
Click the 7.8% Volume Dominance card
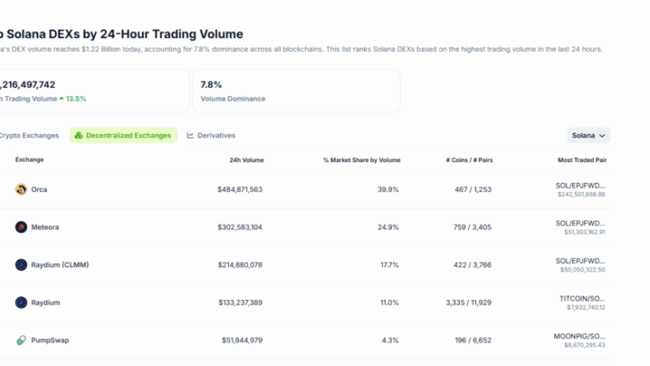click(297, 91)
